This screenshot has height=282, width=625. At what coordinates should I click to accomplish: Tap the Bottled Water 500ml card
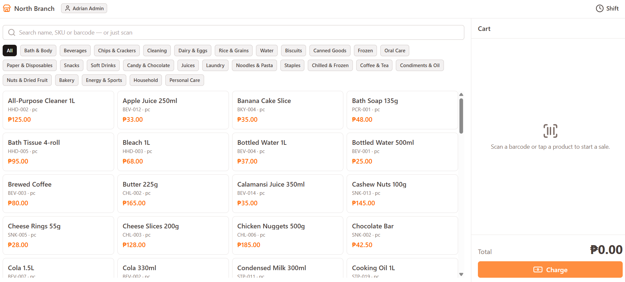pos(402,152)
